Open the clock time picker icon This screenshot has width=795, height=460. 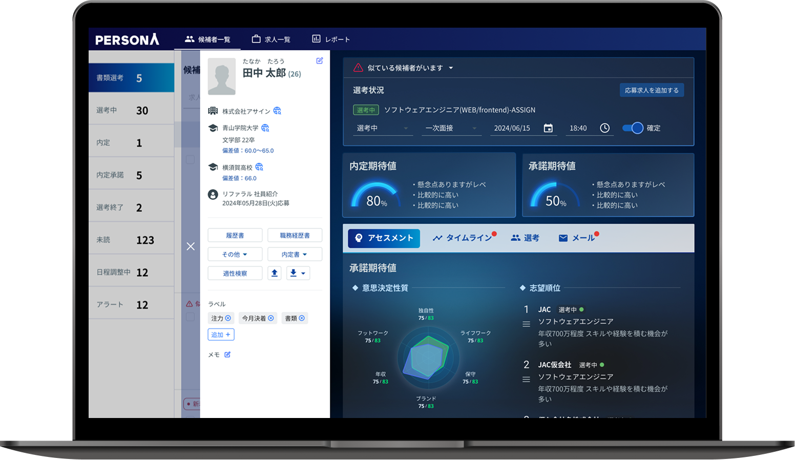pyautogui.click(x=604, y=128)
